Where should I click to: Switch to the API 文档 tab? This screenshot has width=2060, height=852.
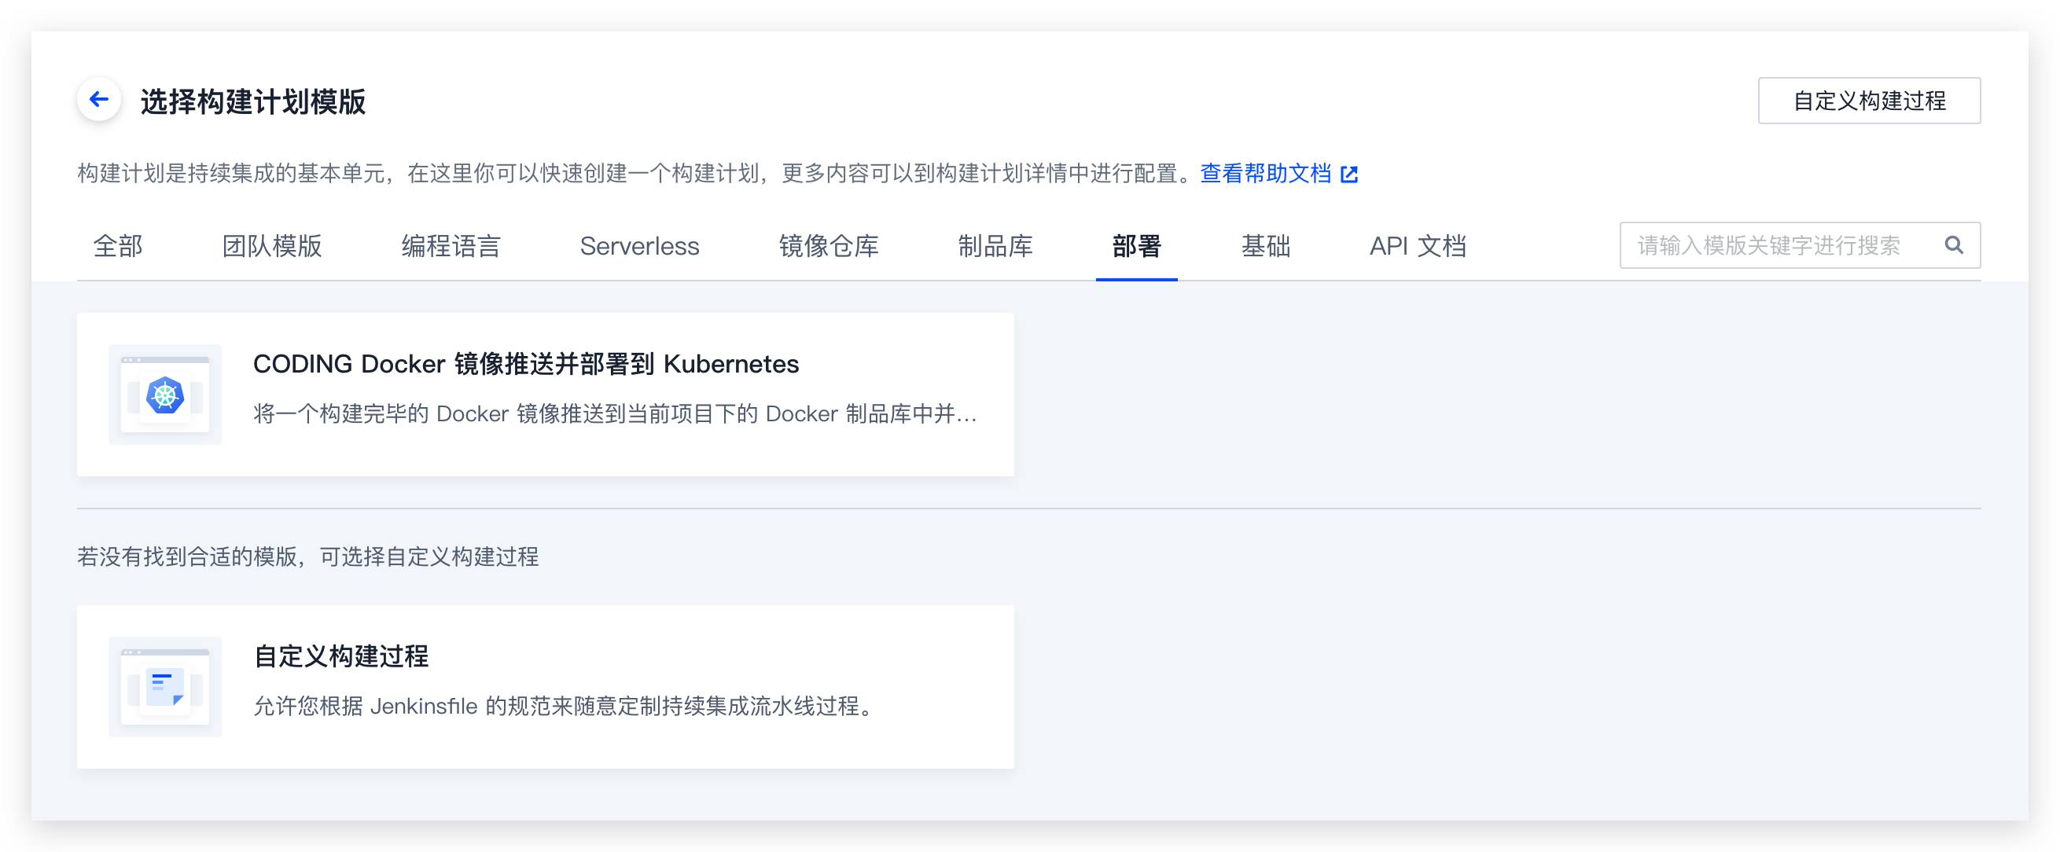point(1418,246)
